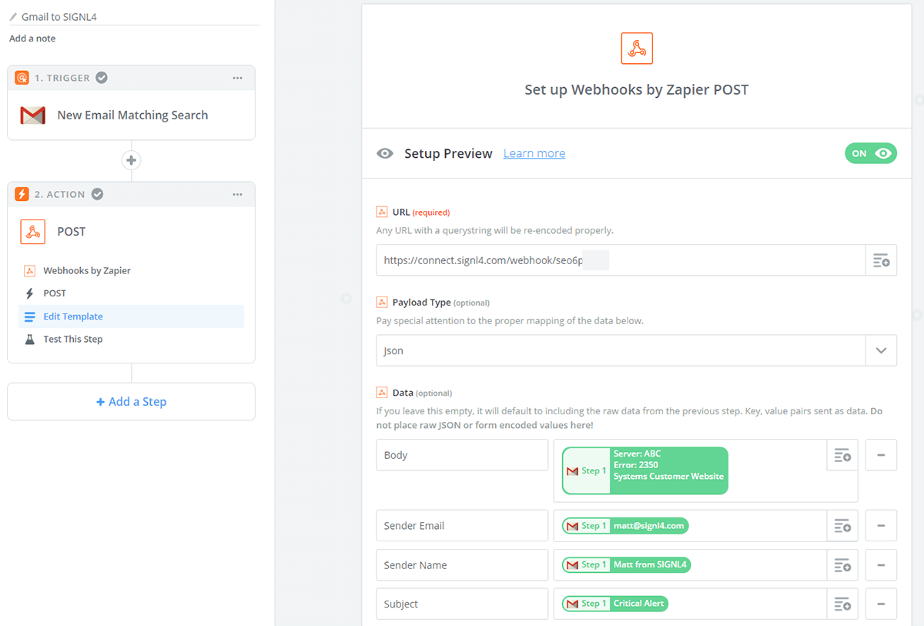Viewport: 924px width, 626px height.
Task: Click the checkmark badge next to 1. TRIGGER
Action: (102, 78)
